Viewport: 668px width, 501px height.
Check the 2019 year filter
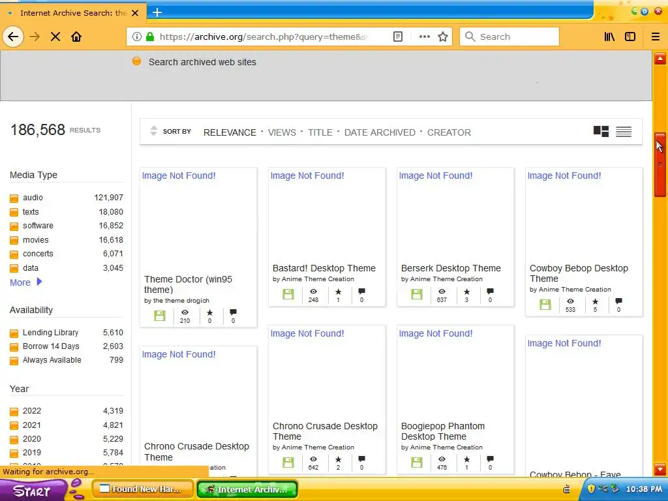click(14, 453)
